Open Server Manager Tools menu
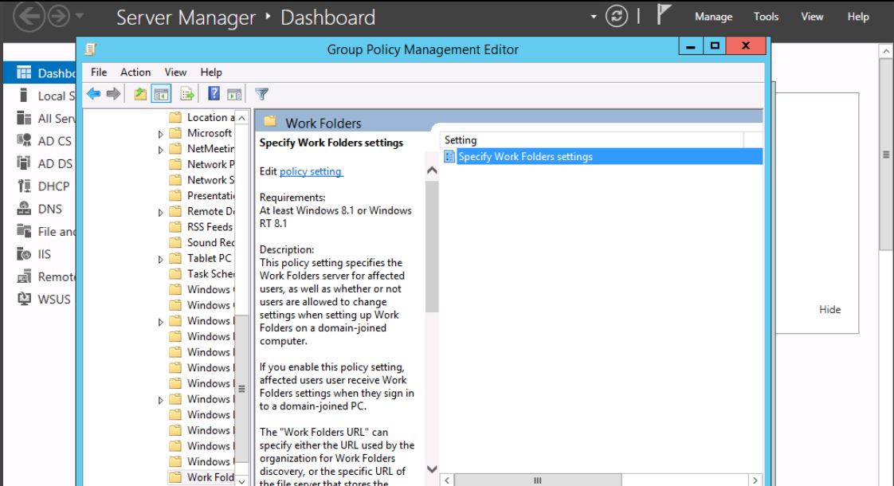This screenshot has width=894, height=486. tap(766, 17)
